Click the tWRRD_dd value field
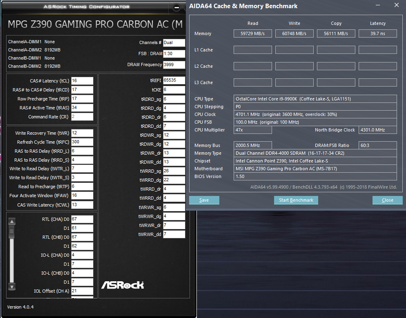The width and height of the screenshot is (406, 318). pos(174,198)
